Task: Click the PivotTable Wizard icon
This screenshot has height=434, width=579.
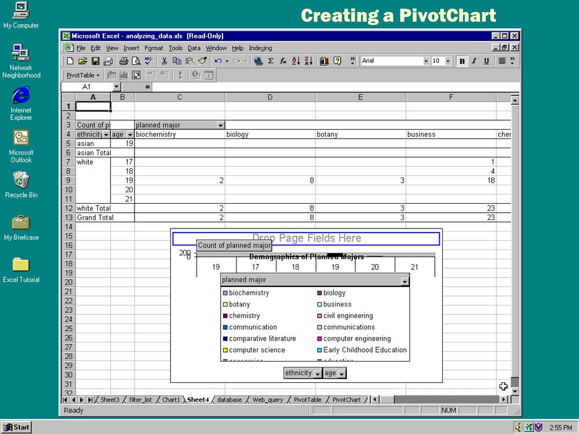Action: (136, 75)
